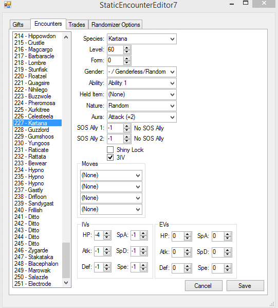Decrease Atk IV with down arrow
Image resolution: width=278 pixels, height=308 pixels.
pyautogui.click(x=107, y=253)
